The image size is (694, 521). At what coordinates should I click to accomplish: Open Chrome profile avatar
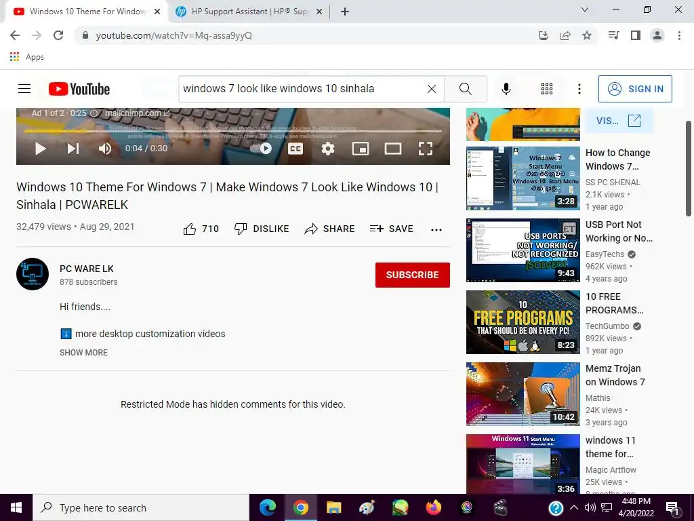pyautogui.click(x=657, y=35)
